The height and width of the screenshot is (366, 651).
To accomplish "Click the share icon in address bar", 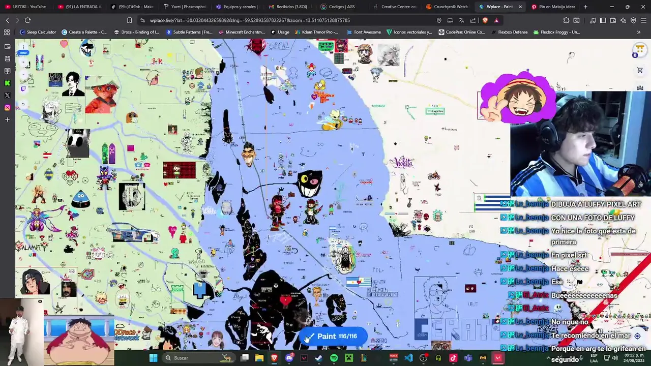I will point(473,20).
